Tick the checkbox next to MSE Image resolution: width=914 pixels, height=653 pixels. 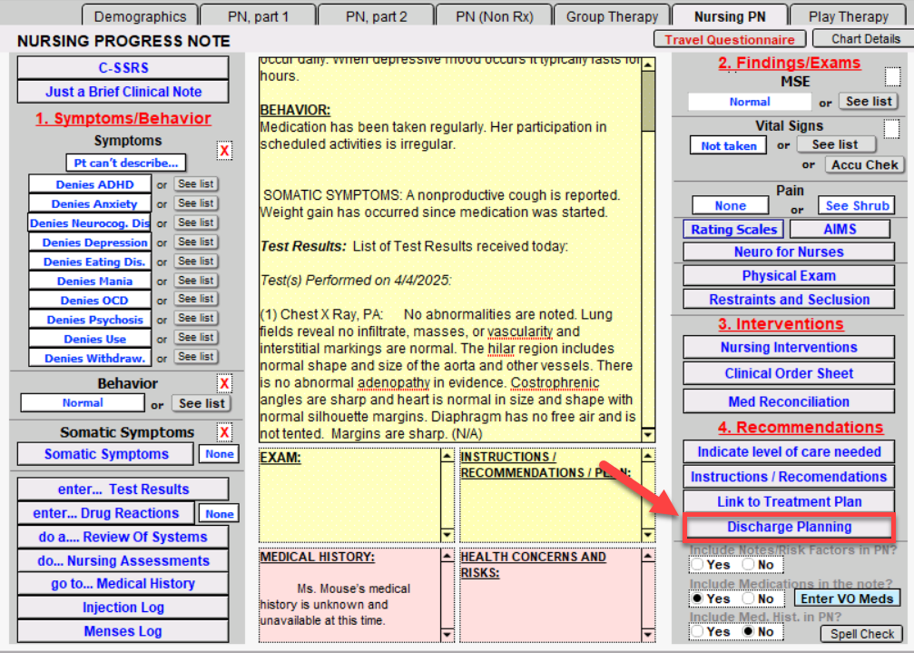click(x=892, y=77)
